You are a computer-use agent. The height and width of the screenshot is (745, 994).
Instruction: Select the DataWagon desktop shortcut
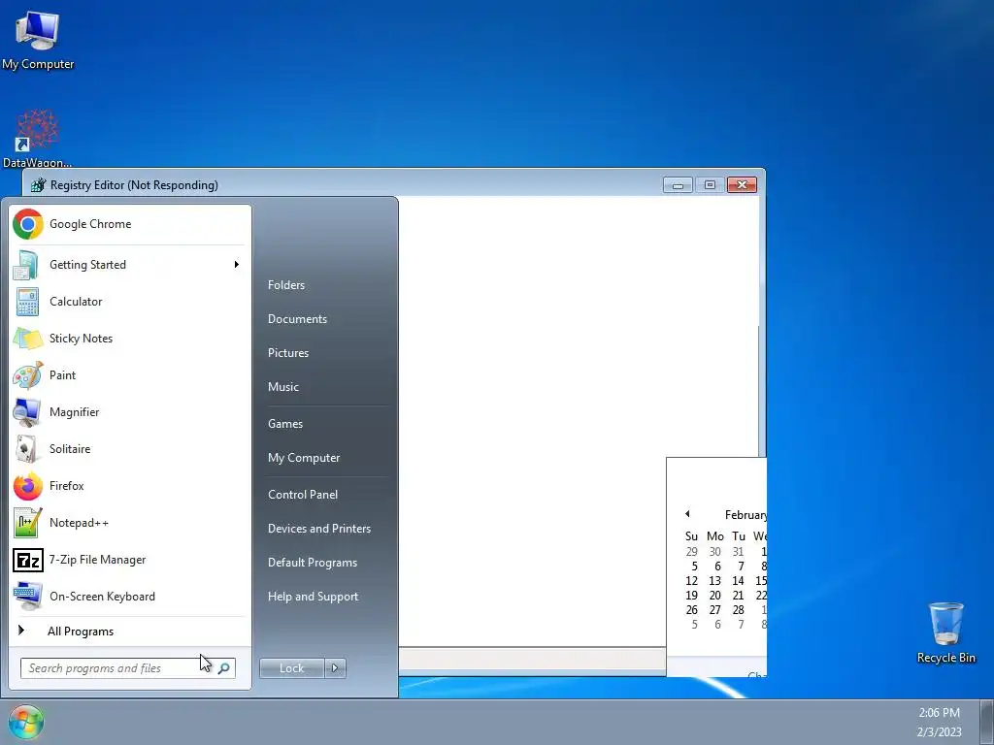(x=37, y=139)
